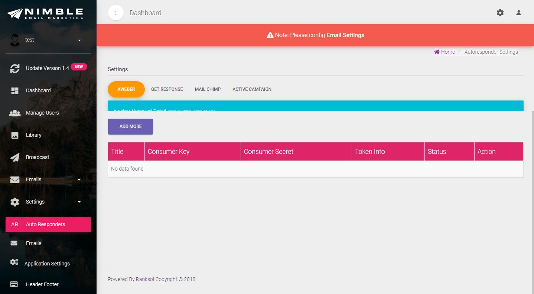
Task: Click the Settings gear icon in sidebar
Action: (15, 202)
